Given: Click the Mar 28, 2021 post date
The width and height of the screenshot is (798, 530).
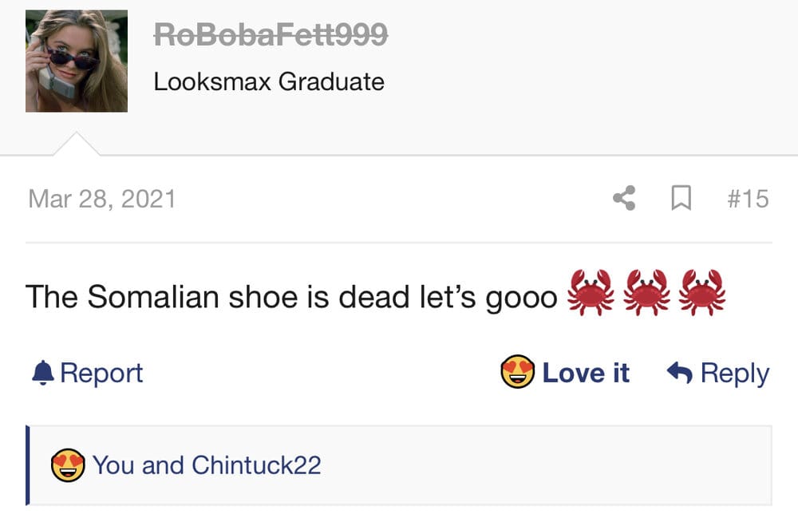Looking at the screenshot, I should tap(102, 199).
